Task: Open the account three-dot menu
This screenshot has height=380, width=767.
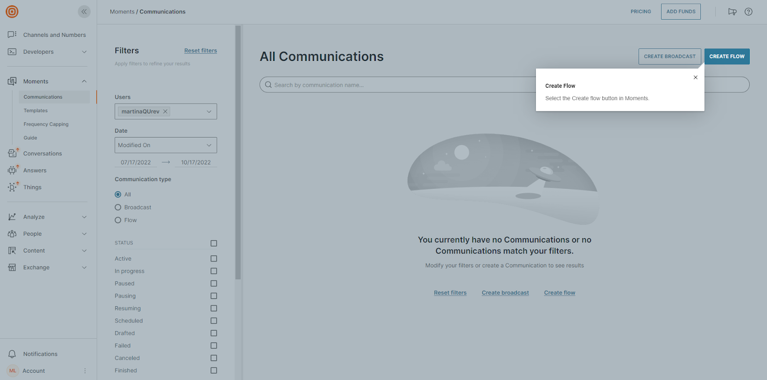Action: click(x=85, y=371)
